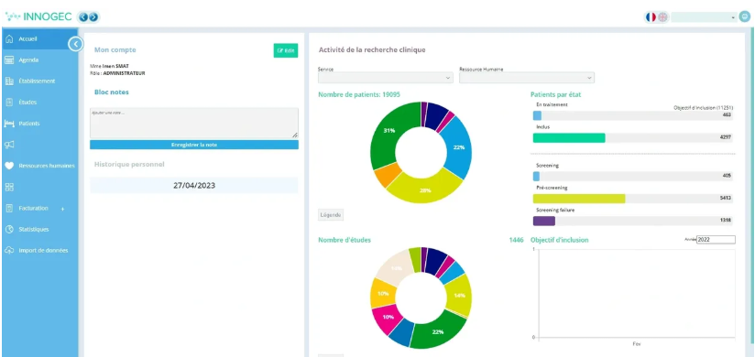
Task: Click the back arrow next to INNOGEC logo
Action: [83, 17]
